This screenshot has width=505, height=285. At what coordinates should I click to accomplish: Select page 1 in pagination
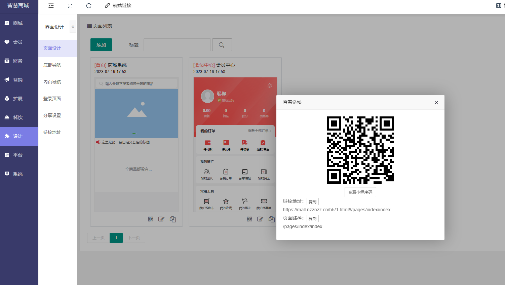[x=116, y=238]
